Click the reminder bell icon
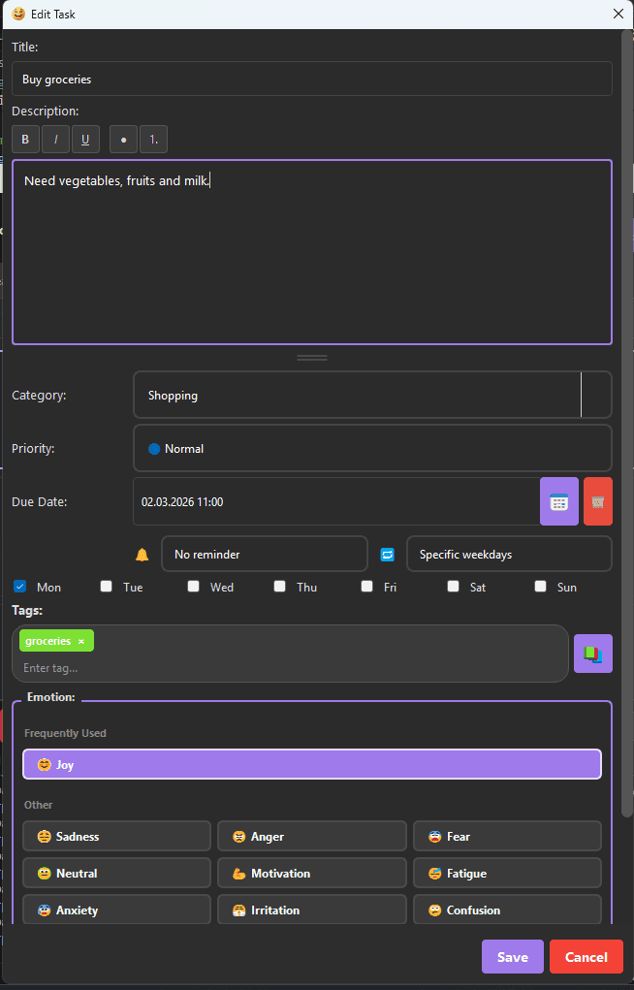Viewport: 634px width, 990px height. [x=143, y=555]
